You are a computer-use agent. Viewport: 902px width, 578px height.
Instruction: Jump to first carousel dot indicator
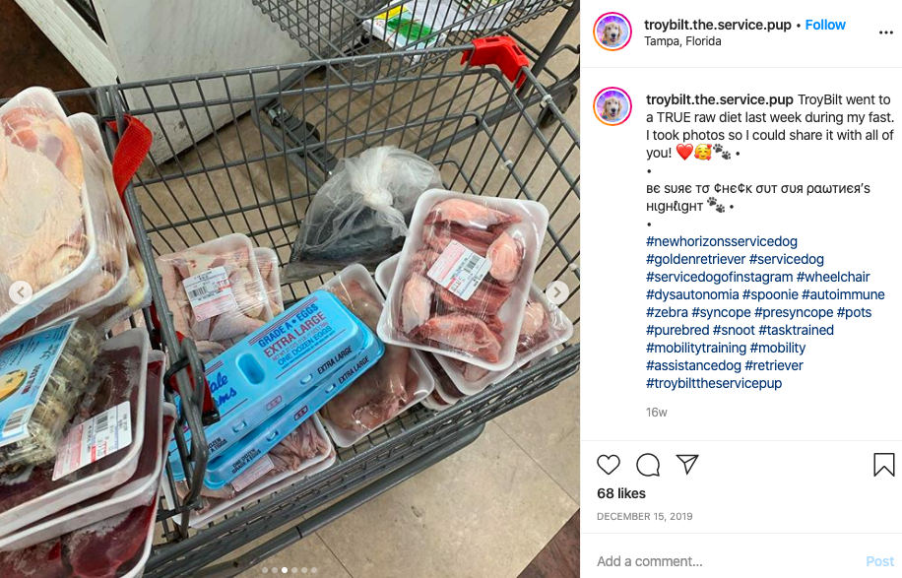[265, 570]
